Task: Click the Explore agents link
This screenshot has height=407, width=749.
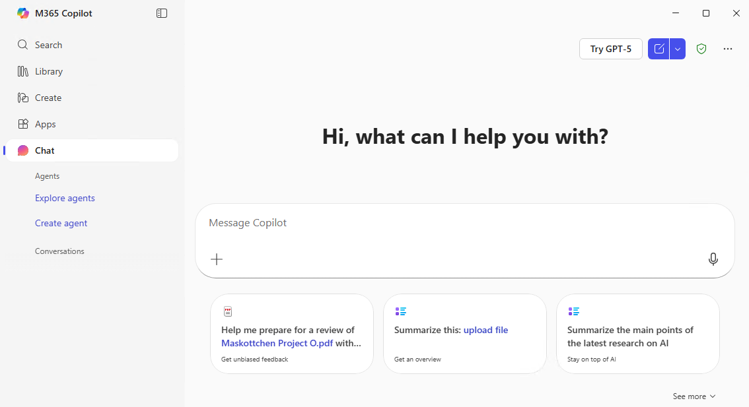Action: [65, 198]
